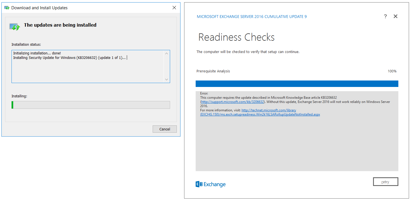The image size is (411, 200).
Task: Click the large green update arrows icon
Action: 15,27
